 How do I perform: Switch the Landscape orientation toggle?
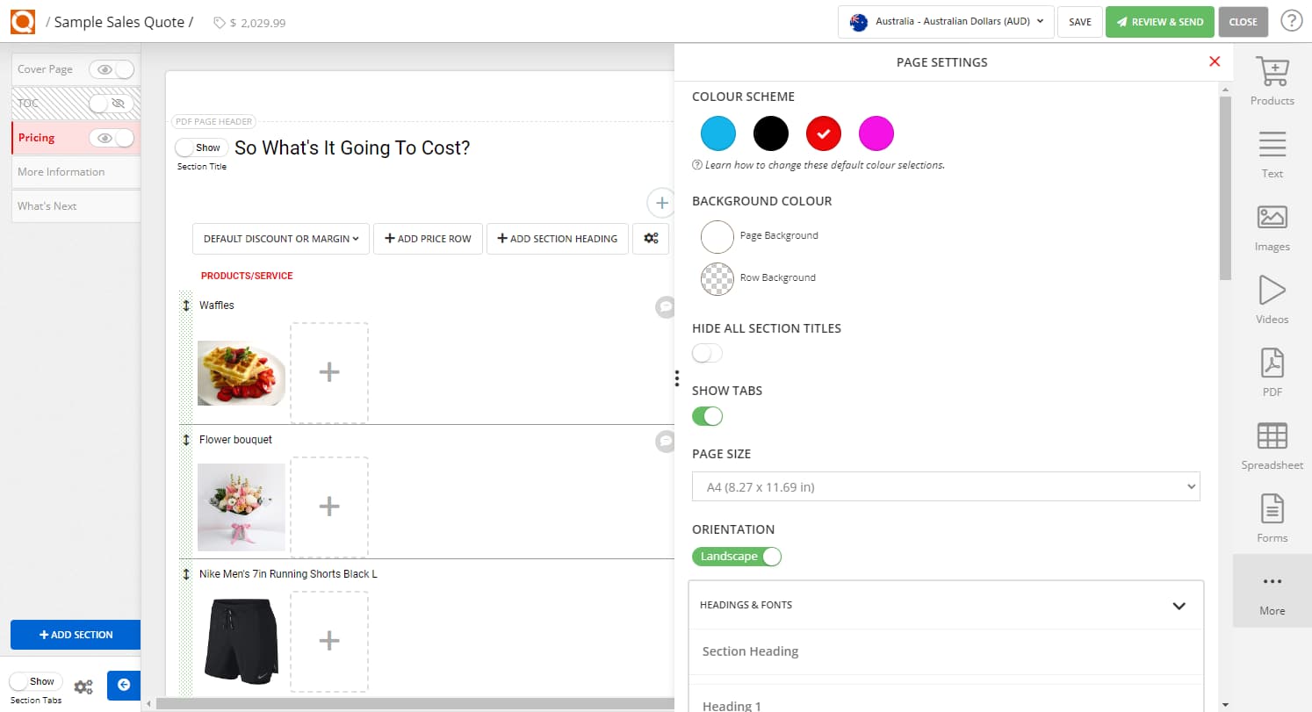point(736,557)
